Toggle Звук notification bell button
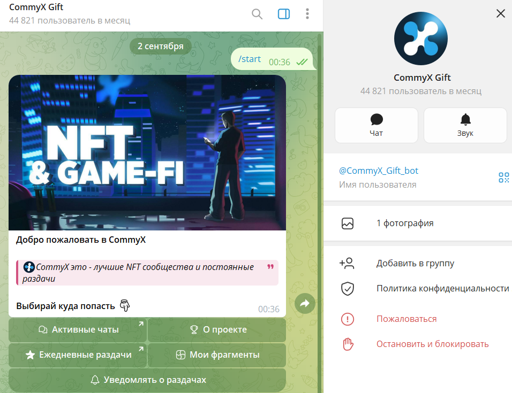 click(465, 126)
